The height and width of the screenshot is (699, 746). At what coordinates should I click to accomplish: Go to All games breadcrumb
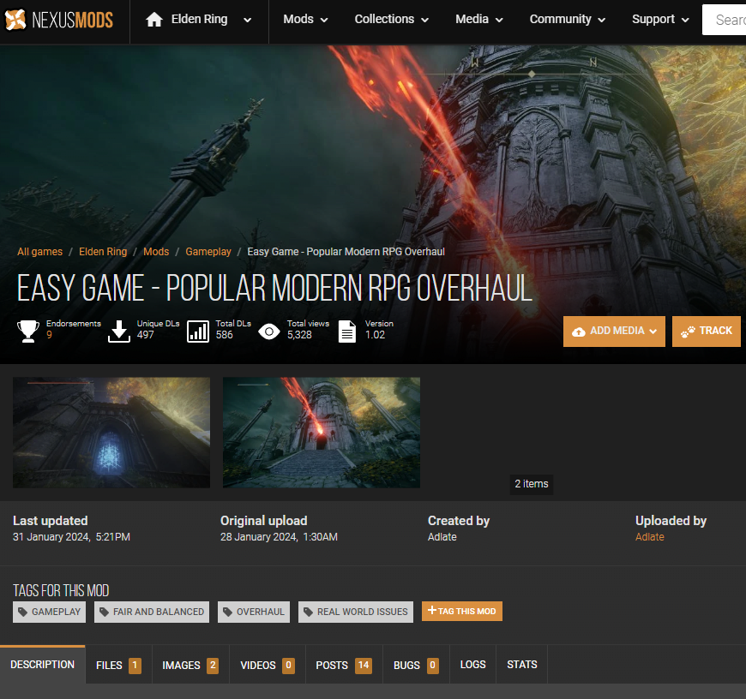(x=40, y=252)
